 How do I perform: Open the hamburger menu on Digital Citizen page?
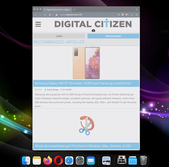[38, 24]
